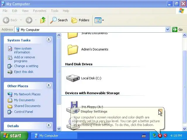Click the Control Panel icon
187x140 pixels.
10,112
